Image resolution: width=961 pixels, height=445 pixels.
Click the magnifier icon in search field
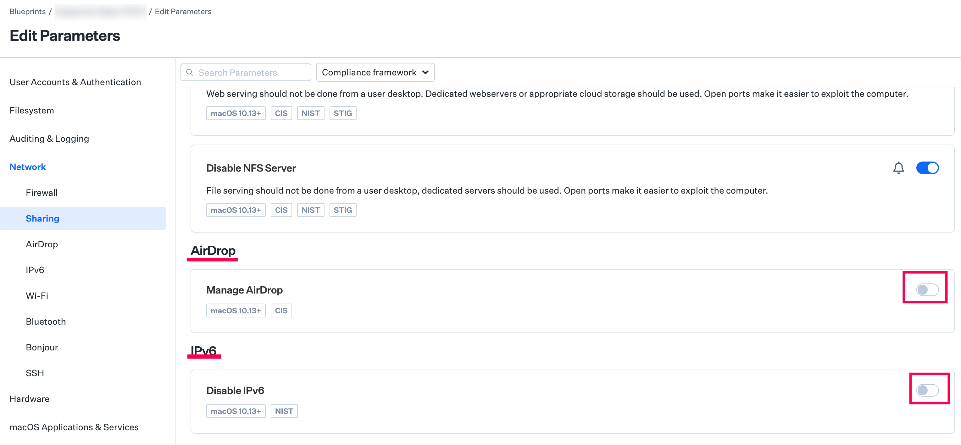point(190,72)
